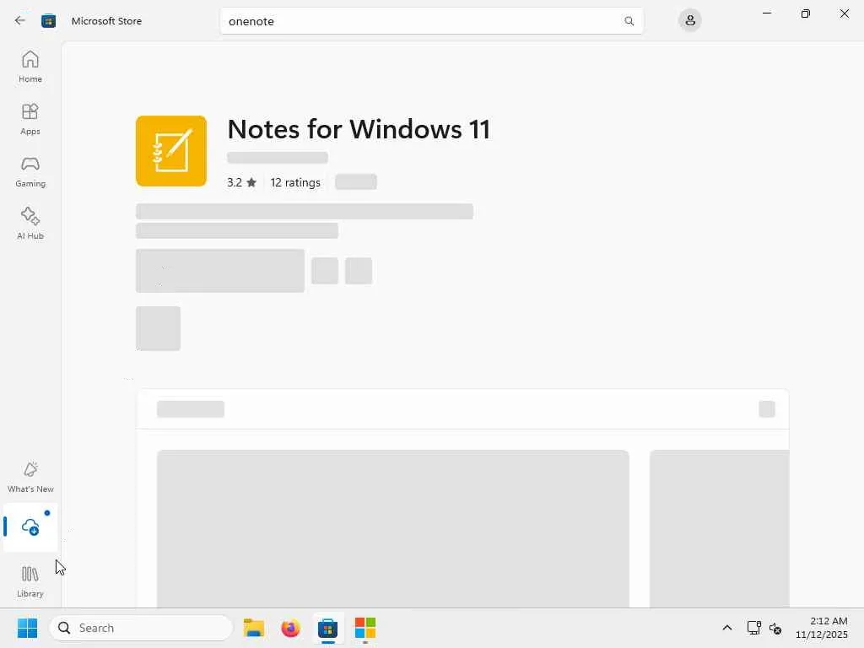864x648 pixels.
Task: Launch Firefox from taskbar
Action: [x=290, y=628]
